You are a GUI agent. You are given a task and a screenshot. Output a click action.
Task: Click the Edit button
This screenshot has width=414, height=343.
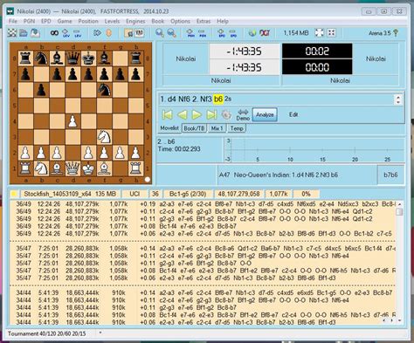pyautogui.click(x=293, y=114)
